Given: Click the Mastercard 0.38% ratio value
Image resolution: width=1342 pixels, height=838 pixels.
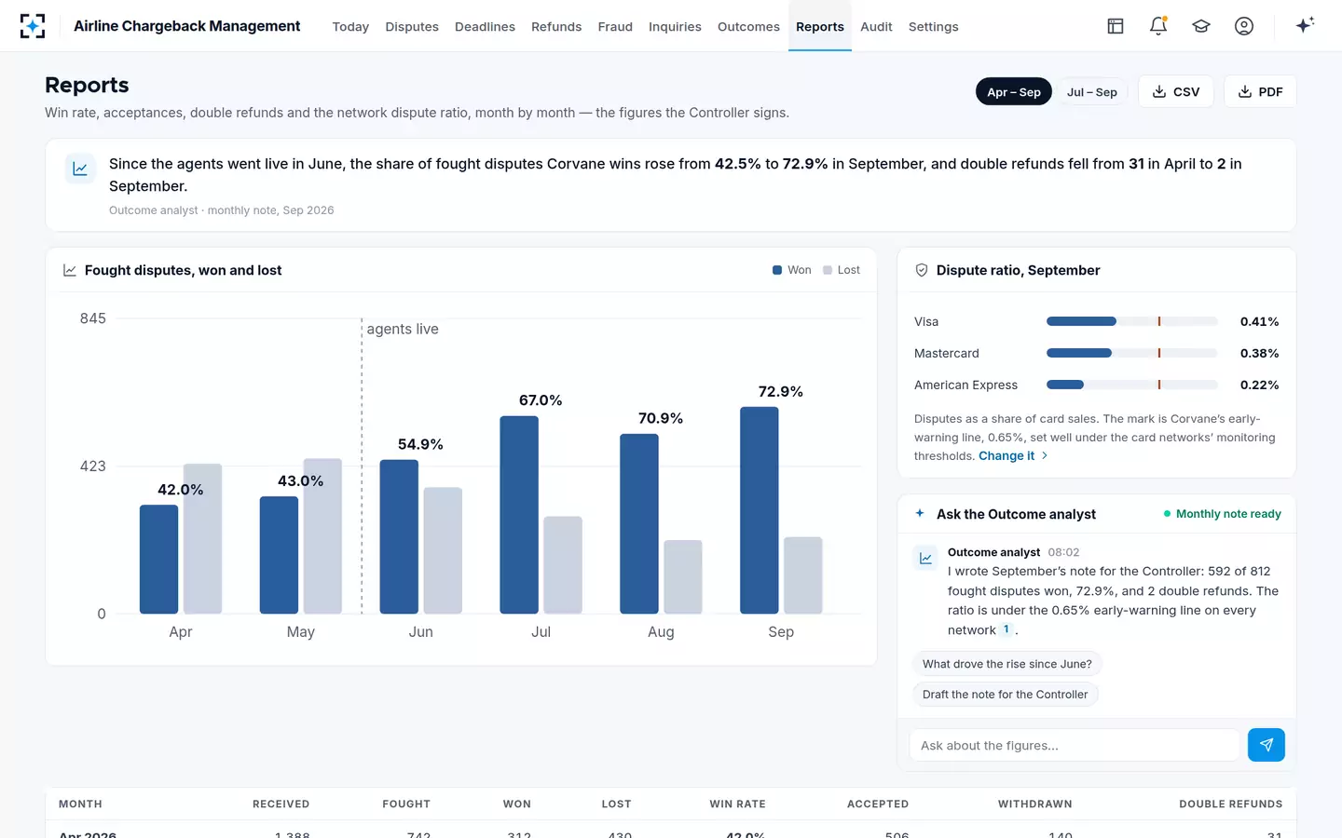Looking at the screenshot, I should pos(1259,353).
